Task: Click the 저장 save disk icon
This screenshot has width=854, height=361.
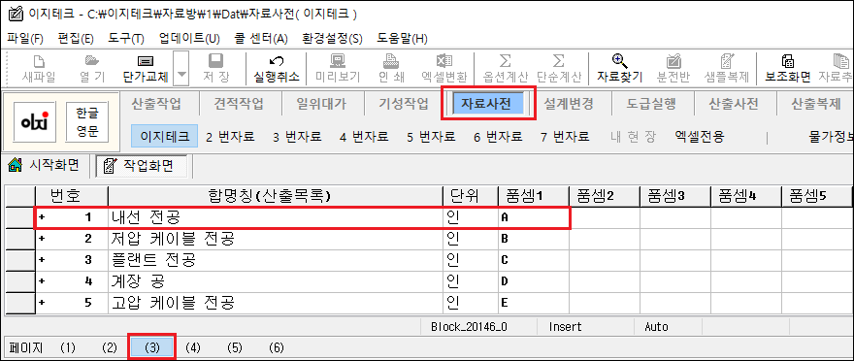Action: (x=215, y=60)
